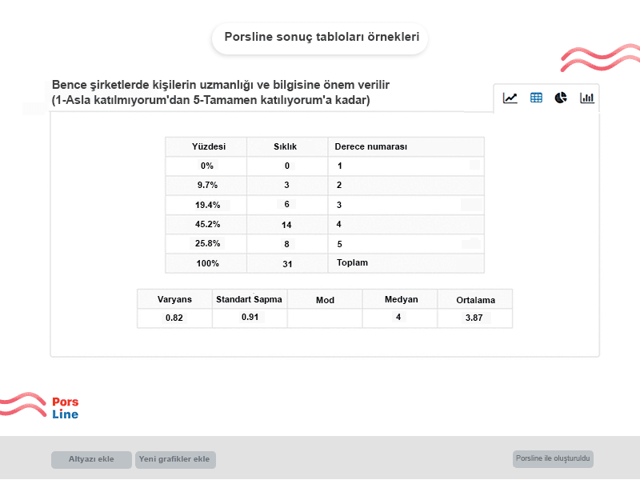Click the Altyazı ekle button
Image resolution: width=640 pixels, height=480 pixels.
pyautogui.click(x=91, y=459)
